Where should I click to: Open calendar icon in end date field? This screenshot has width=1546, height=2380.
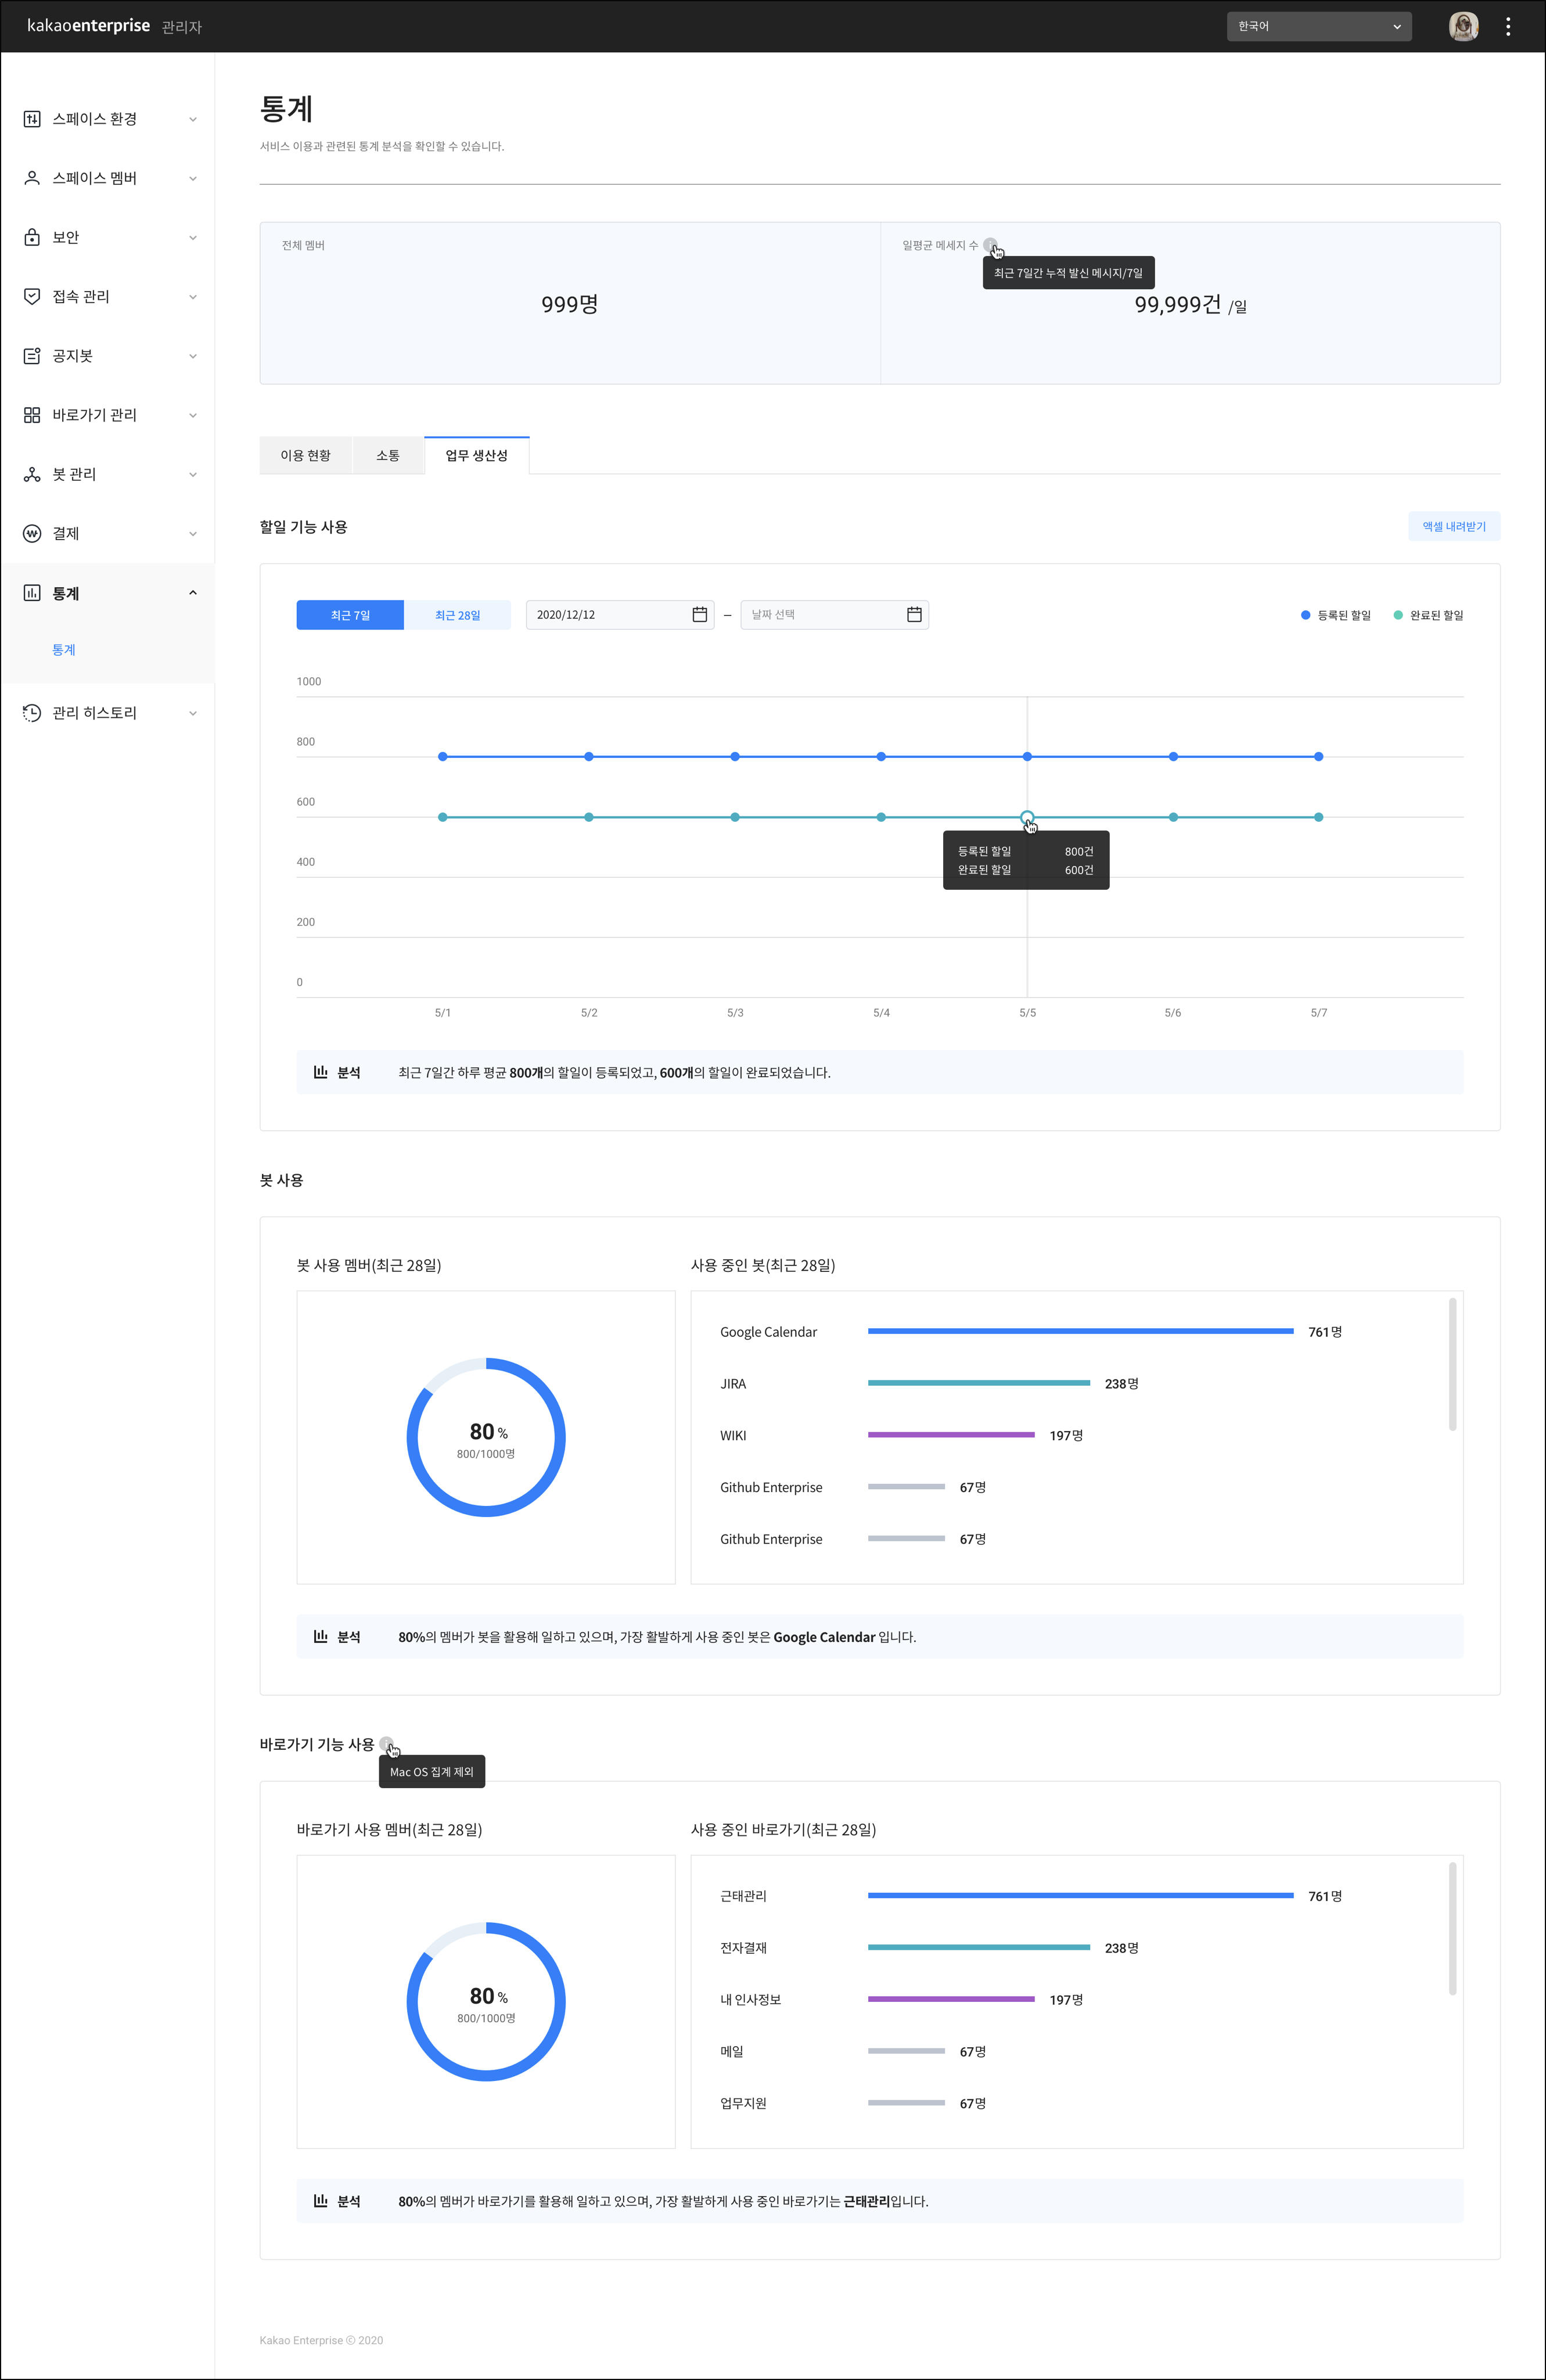914,614
